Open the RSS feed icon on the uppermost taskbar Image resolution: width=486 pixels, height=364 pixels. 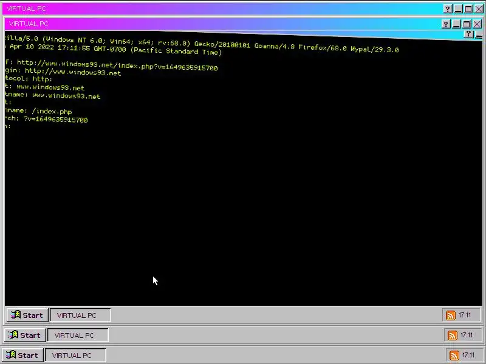point(450,315)
